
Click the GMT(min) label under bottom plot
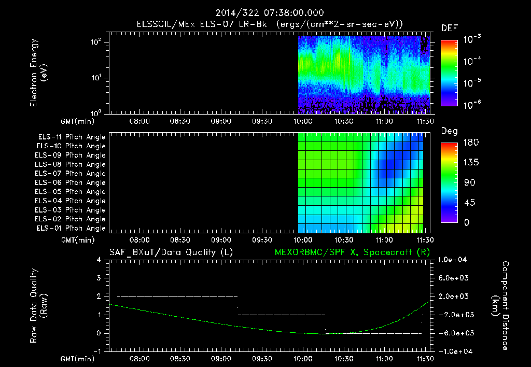(x=78, y=359)
